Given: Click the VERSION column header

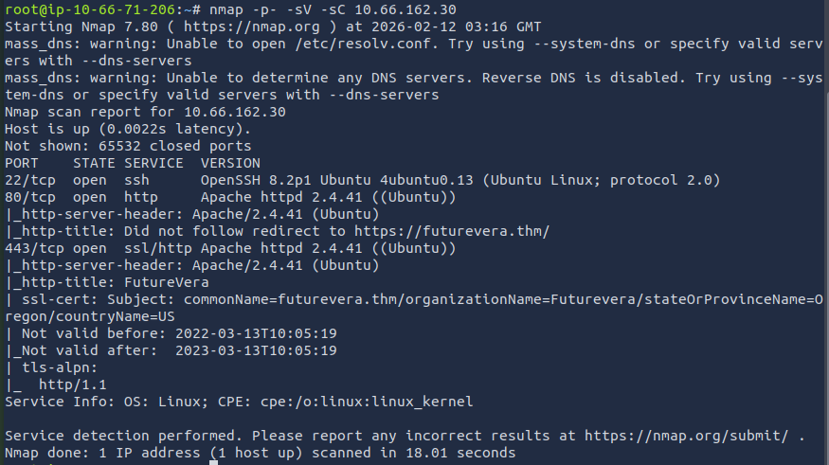Looking at the screenshot, I should (x=230, y=163).
